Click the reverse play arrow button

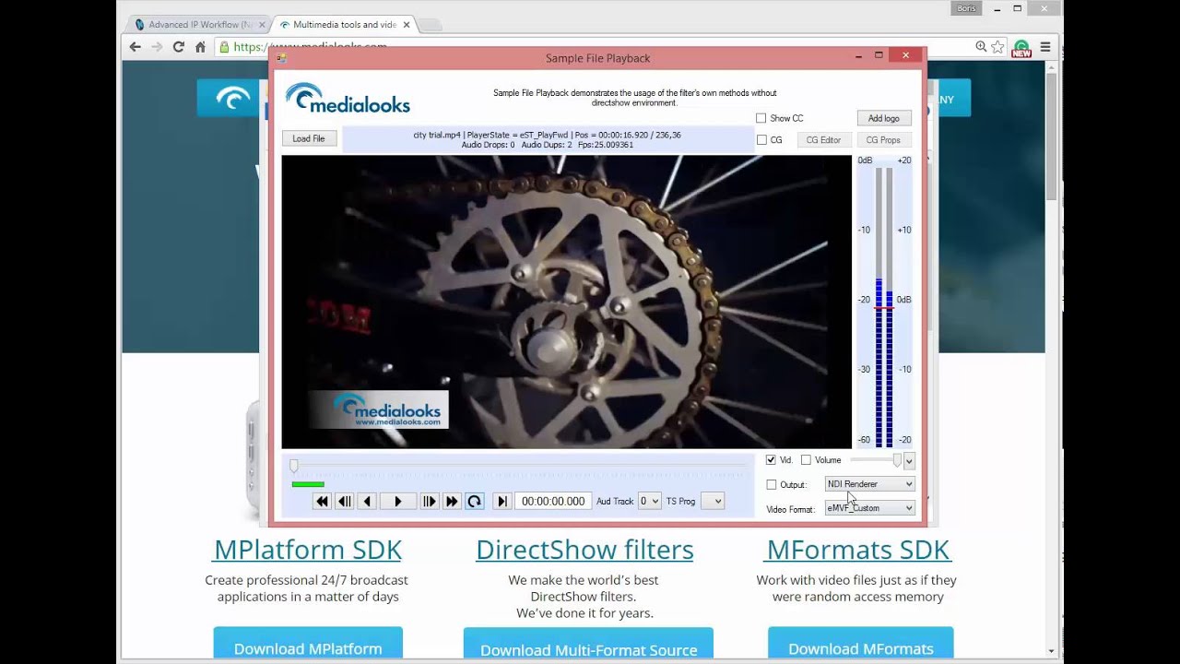pyautogui.click(x=367, y=501)
